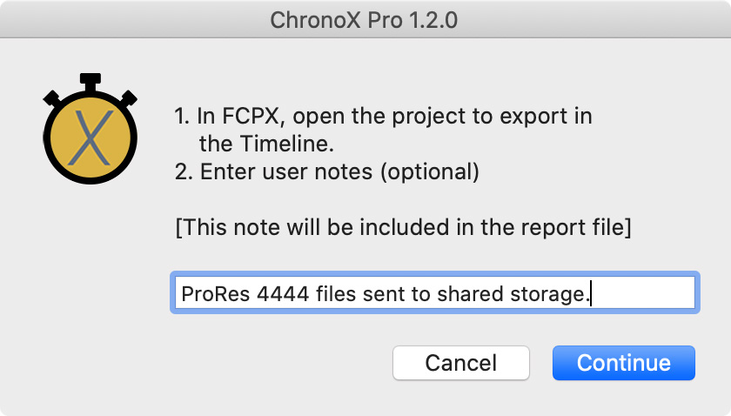This screenshot has height=416, width=731.
Task: Click the 'This note will be included' label
Action: [x=403, y=228]
